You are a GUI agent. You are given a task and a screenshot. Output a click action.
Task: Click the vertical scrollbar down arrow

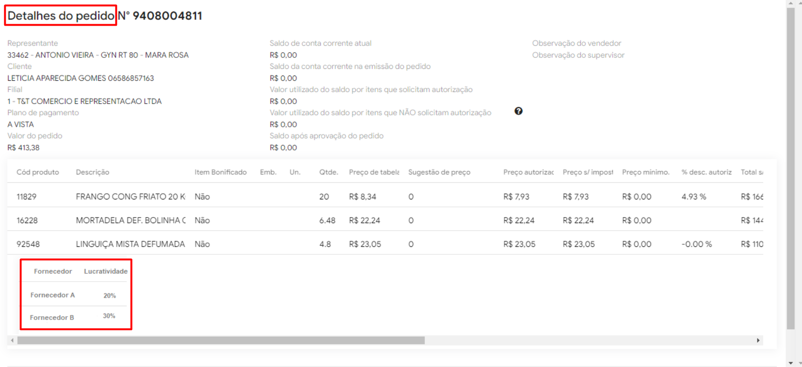pos(791,363)
